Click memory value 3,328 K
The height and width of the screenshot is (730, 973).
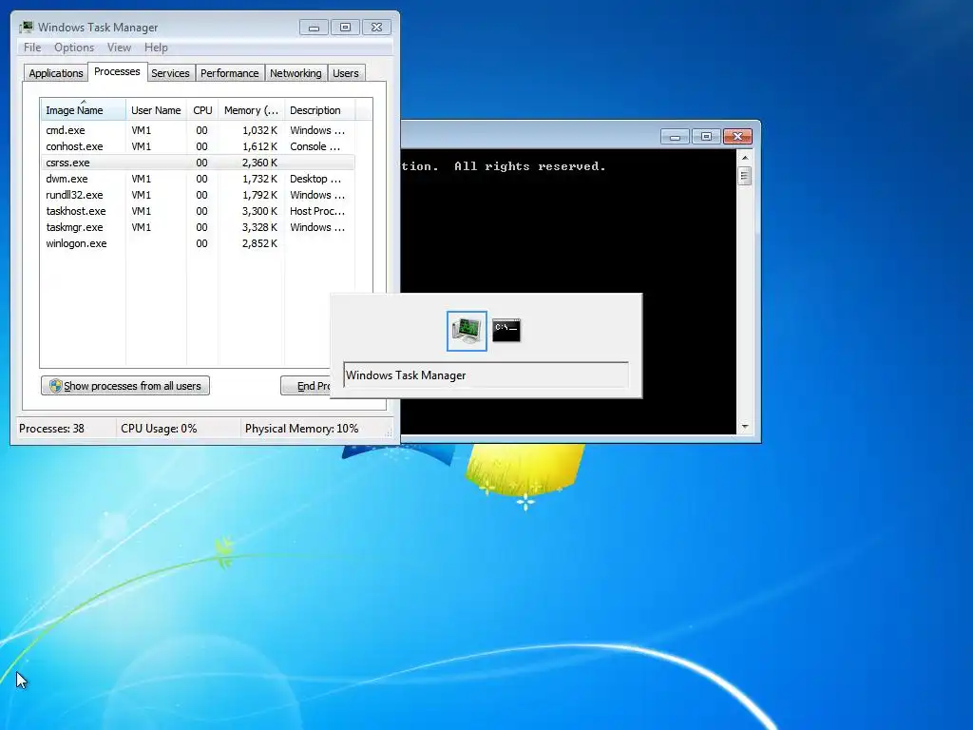pyautogui.click(x=259, y=227)
